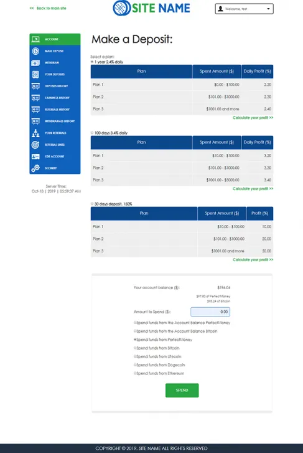Screen dimensions: 303x453
Task: Click the SITE NAME logo
Action: tap(151, 8)
